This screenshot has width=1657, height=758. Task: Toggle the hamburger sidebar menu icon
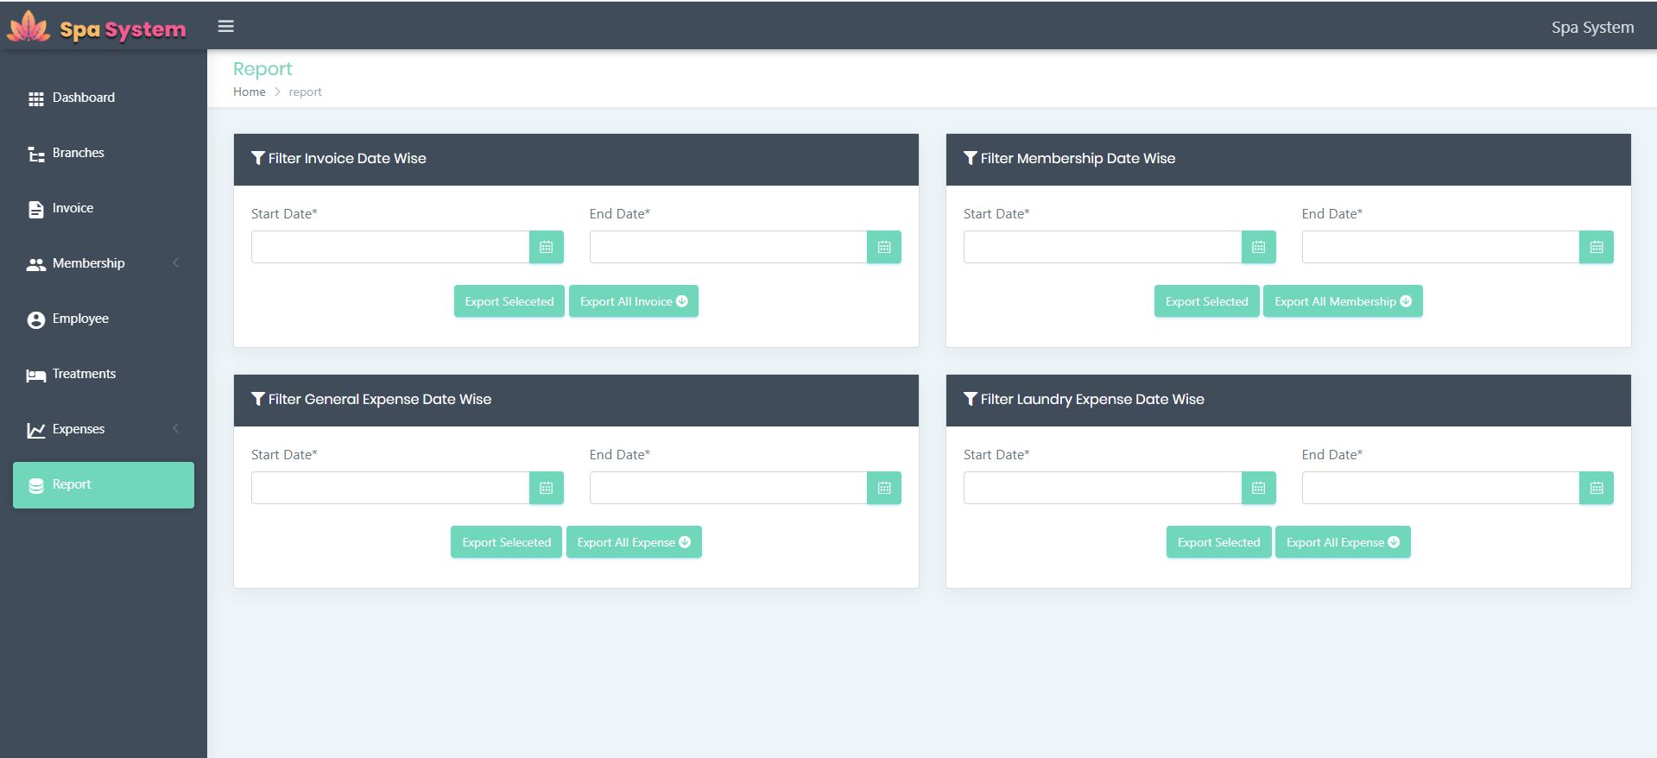(x=226, y=26)
